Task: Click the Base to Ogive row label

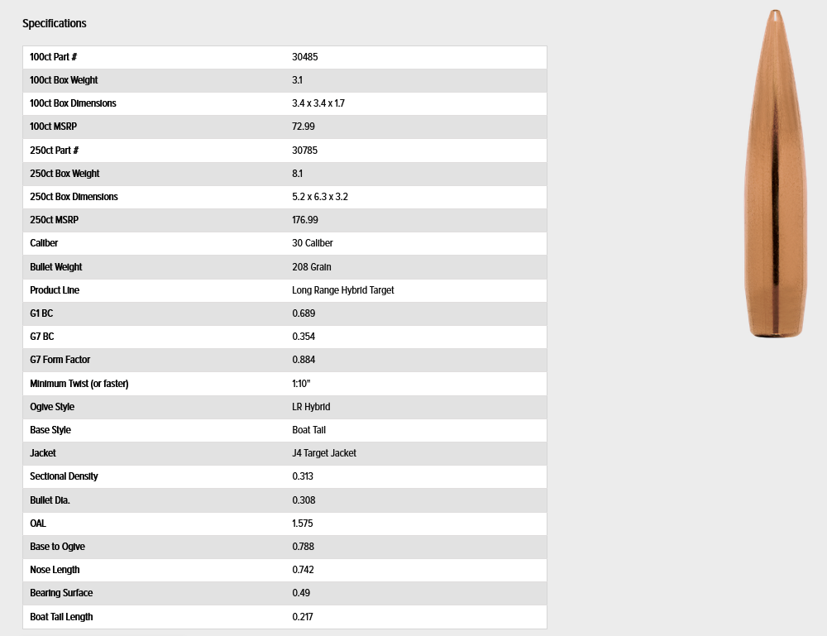Action: point(58,547)
